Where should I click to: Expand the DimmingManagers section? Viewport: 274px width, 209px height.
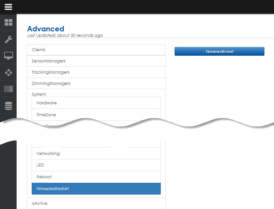pyautogui.click(x=96, y=83)
